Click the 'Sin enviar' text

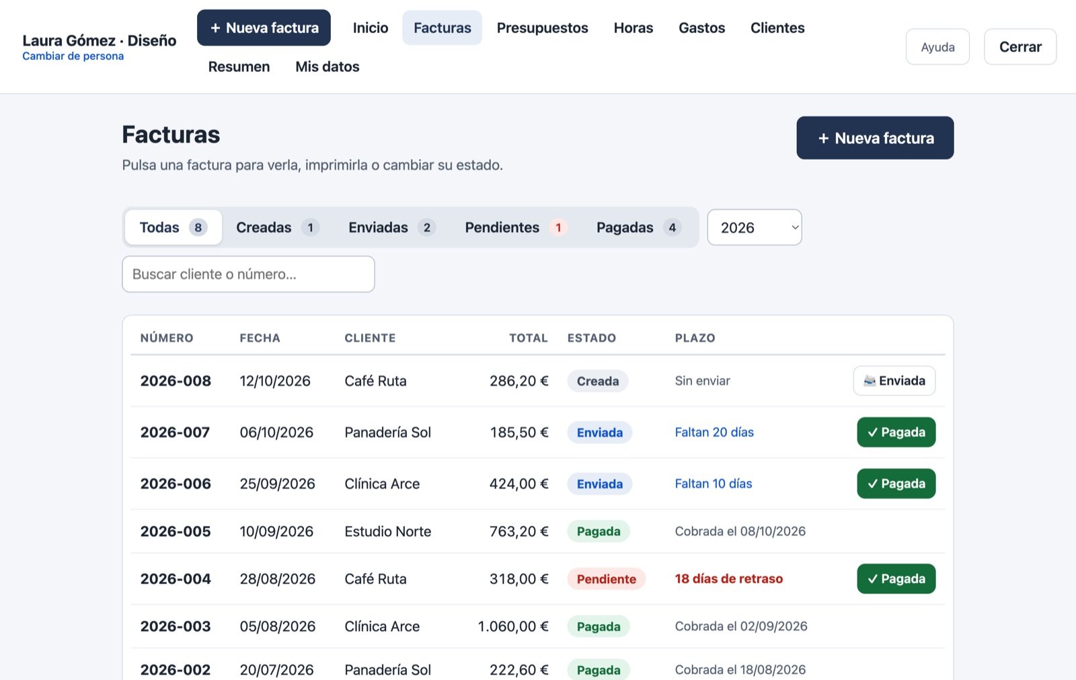pos(703,381)
